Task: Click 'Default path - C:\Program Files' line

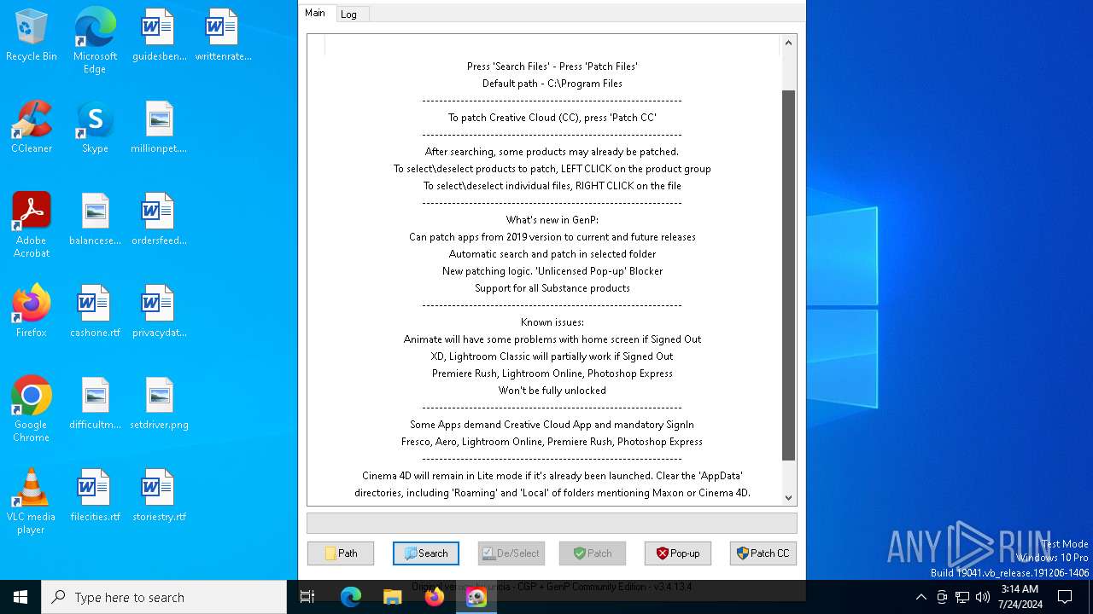Action: tap(552, 84)
